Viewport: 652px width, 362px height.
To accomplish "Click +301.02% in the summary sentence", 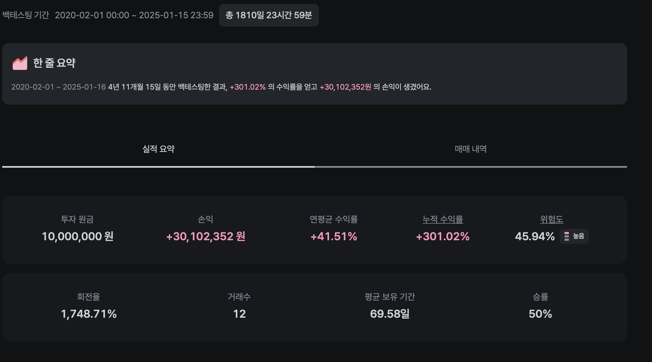I will point(248,87).
